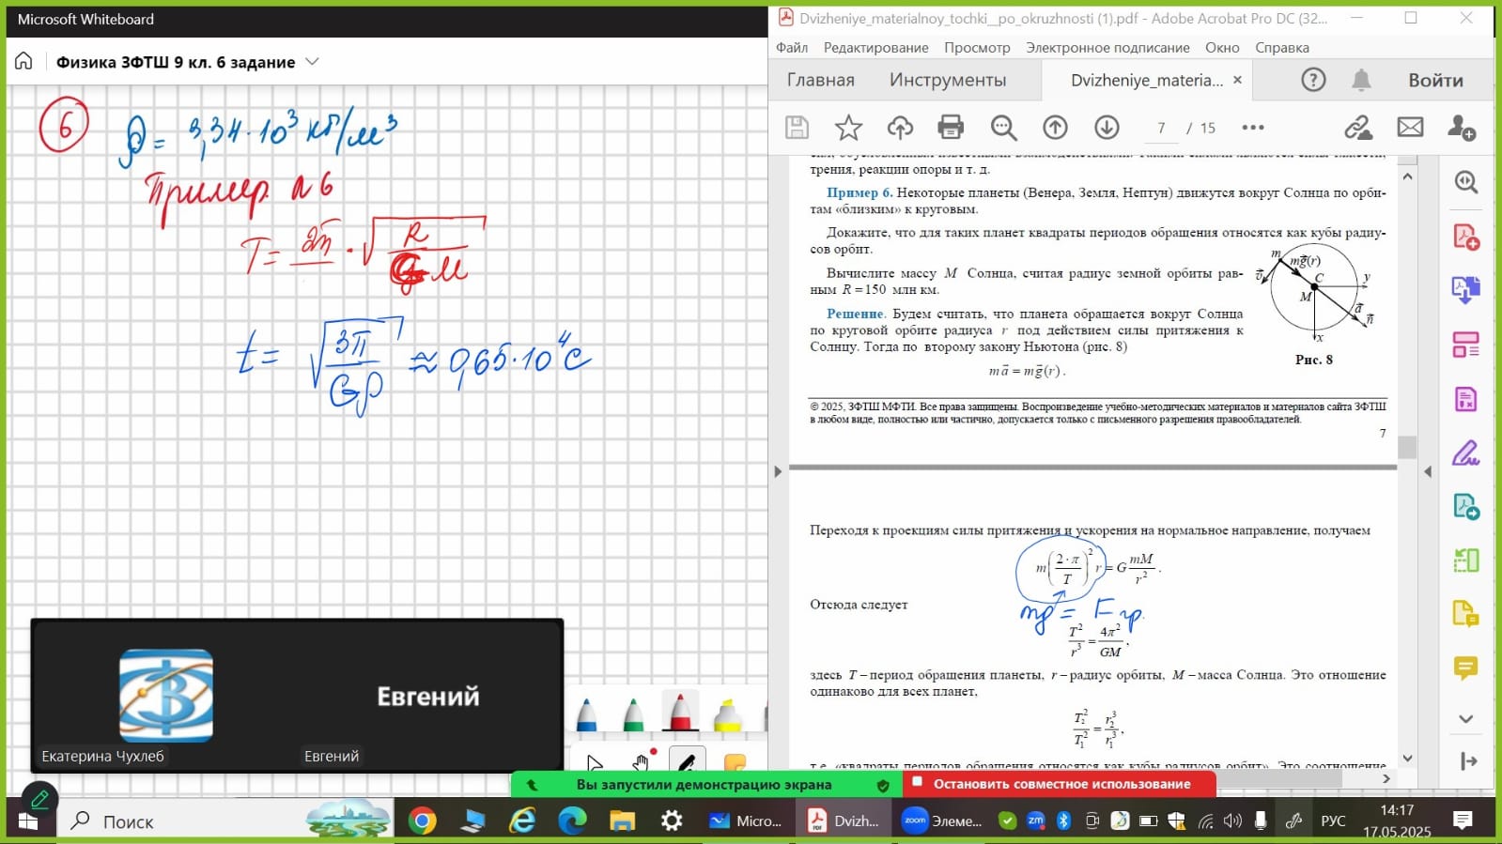
Task: Switch to the Инструменты tab
Action: [x=947, y=81]
